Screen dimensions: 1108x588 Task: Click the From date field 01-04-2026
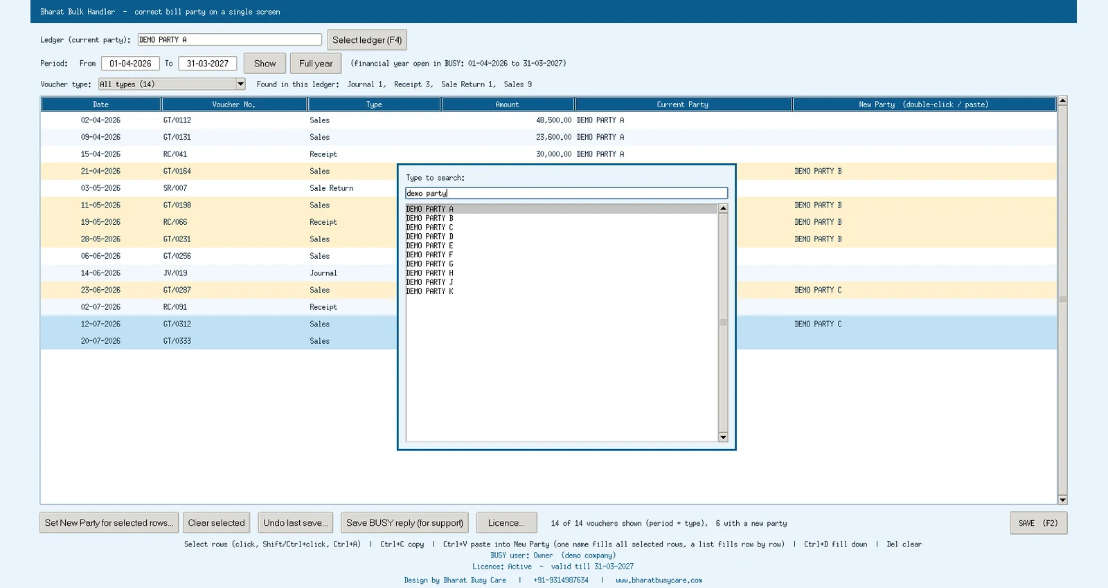coord(130,64)
